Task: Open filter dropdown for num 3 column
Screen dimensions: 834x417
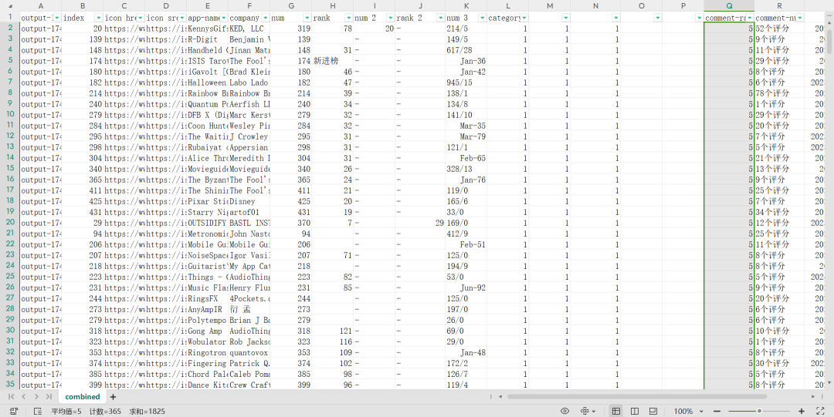Action: [x=482, y=18]
